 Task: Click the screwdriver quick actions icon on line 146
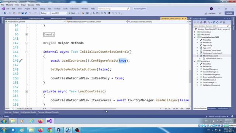tap(21, 61)
